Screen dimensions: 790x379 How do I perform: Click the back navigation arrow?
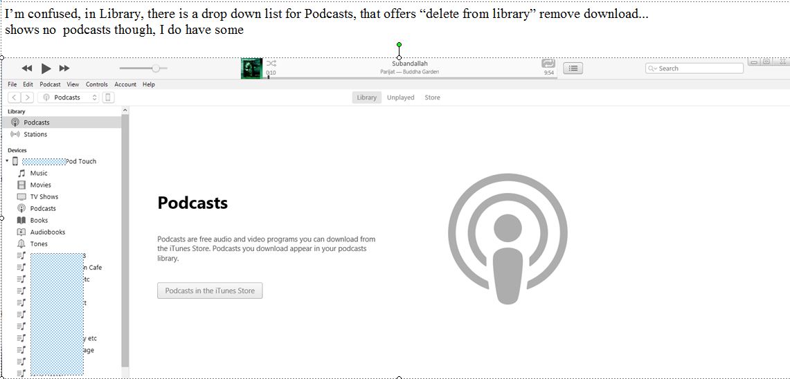coord(15,98)
